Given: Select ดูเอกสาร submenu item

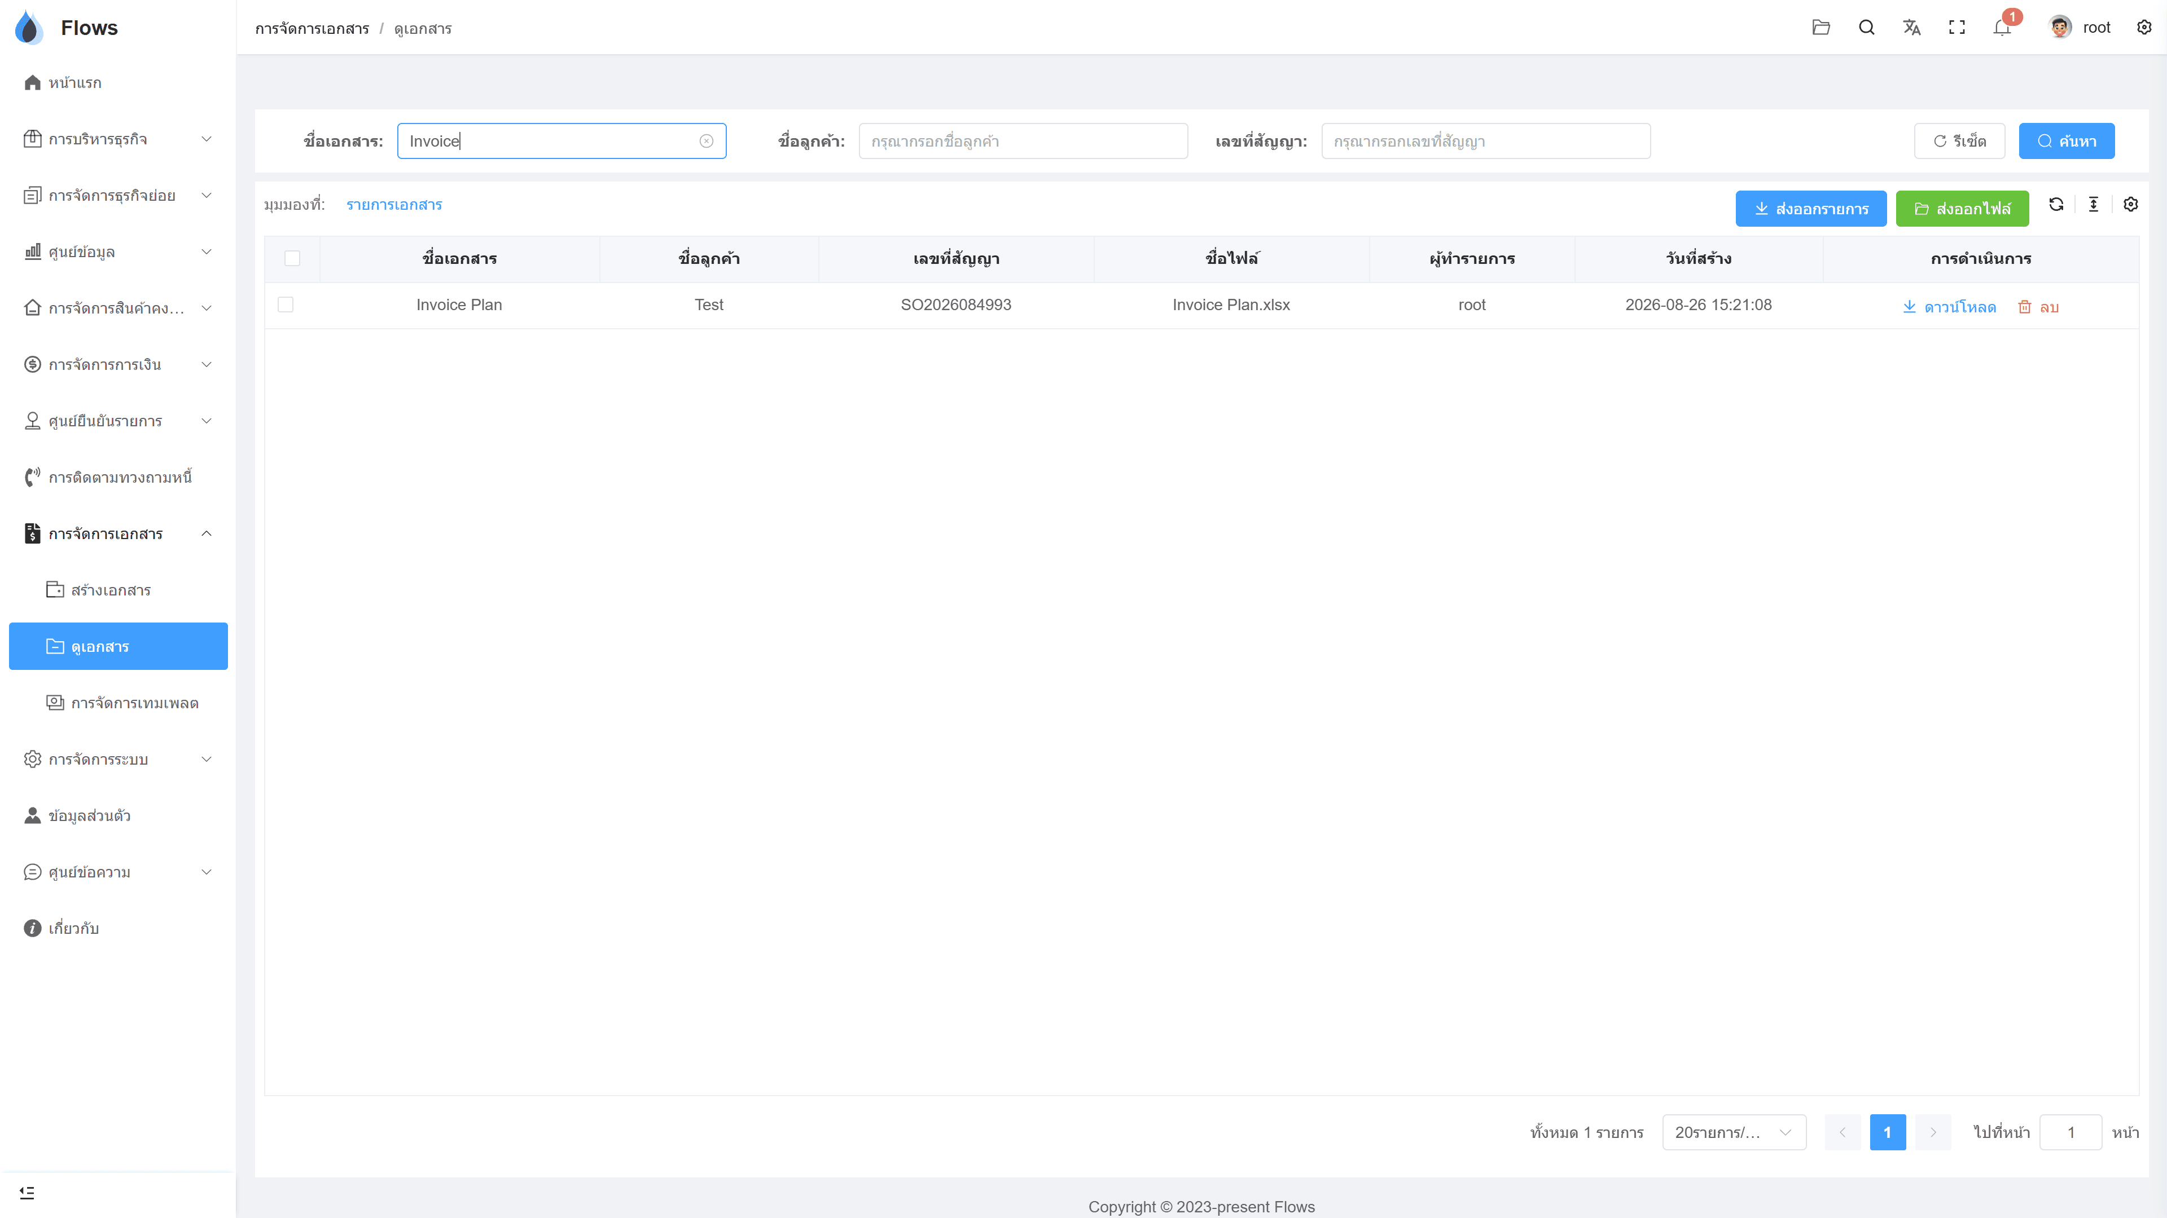Looking at the screenshot, I should (x=118, y=646).
